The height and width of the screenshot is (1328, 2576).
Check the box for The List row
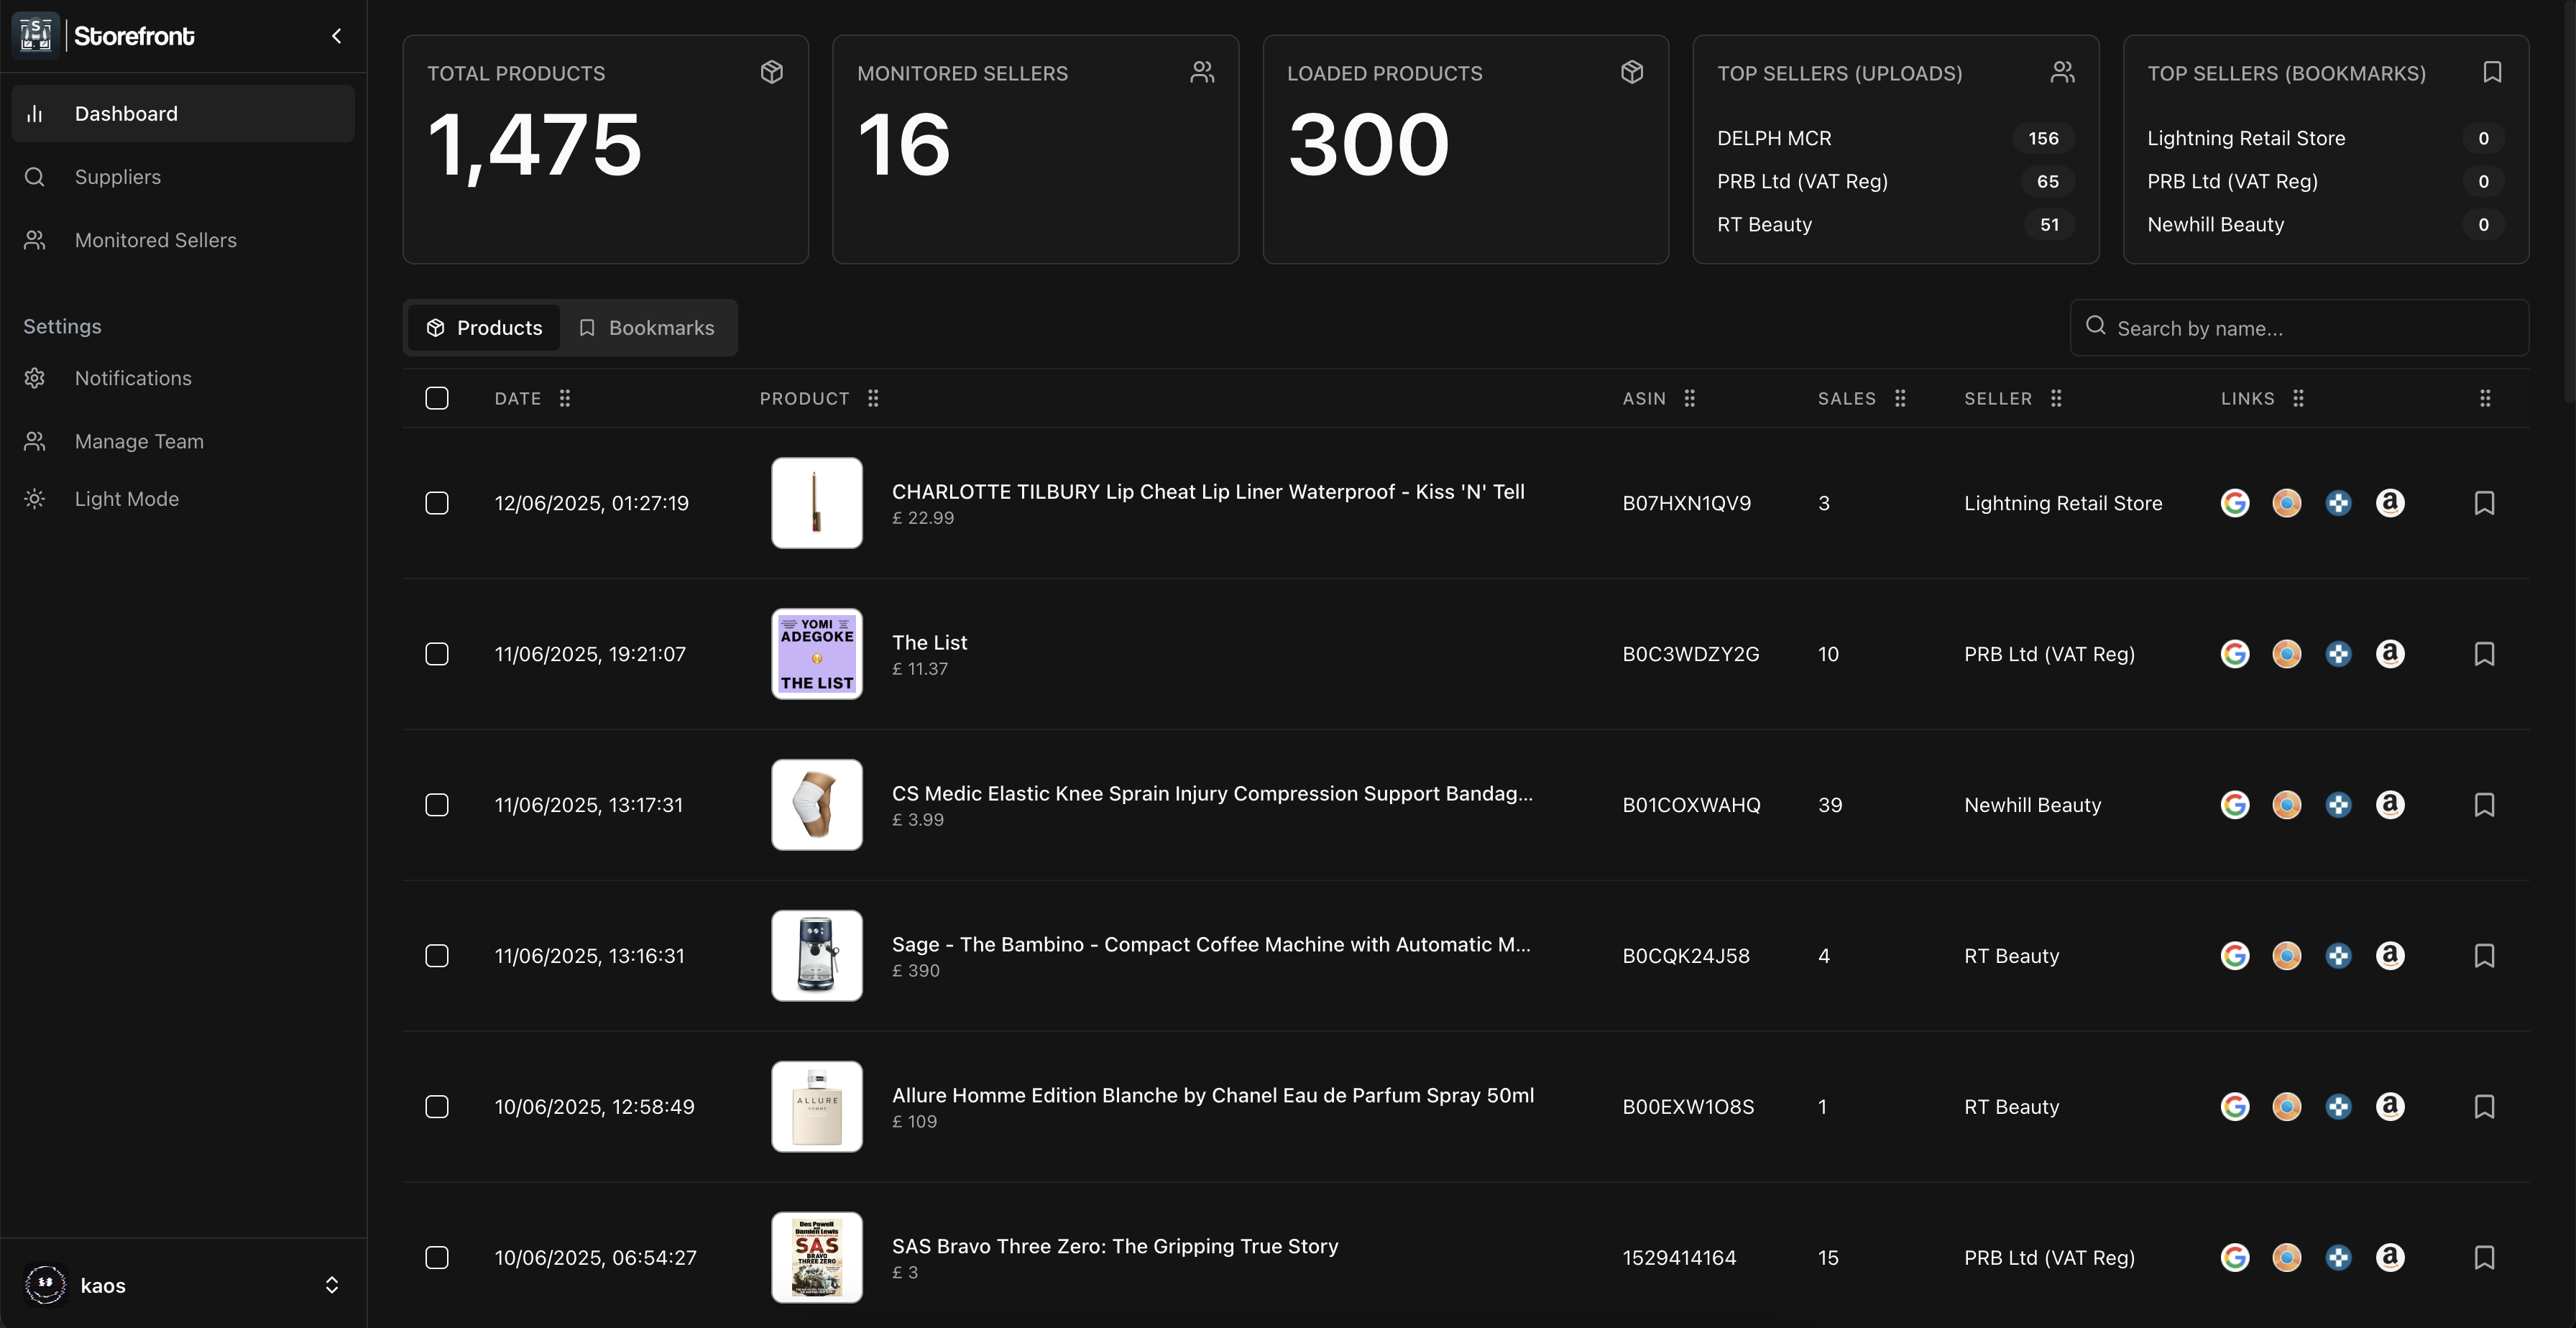437,654
